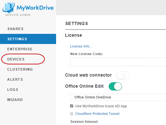Screen dimensions: 166x125
Task: Enable the Cloud web connector toggle
Action: coord(123,75)
